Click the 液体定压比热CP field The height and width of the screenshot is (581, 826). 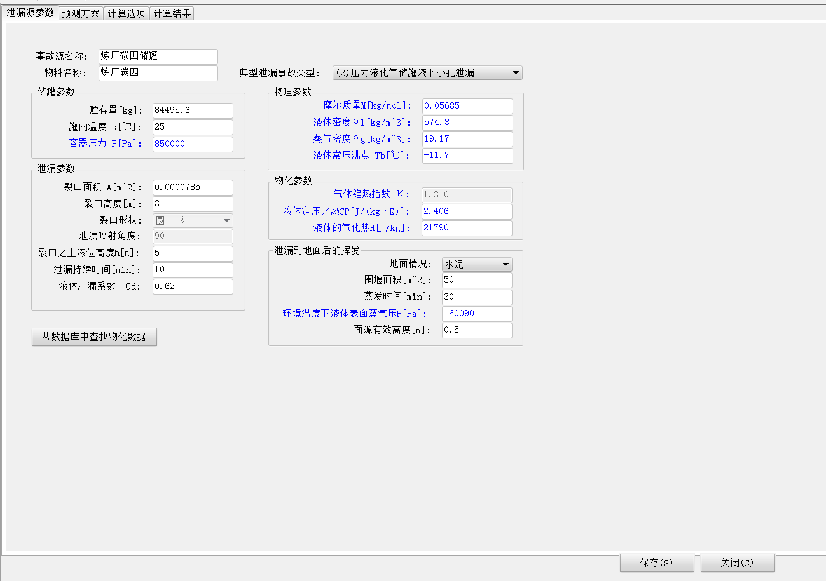467,211
